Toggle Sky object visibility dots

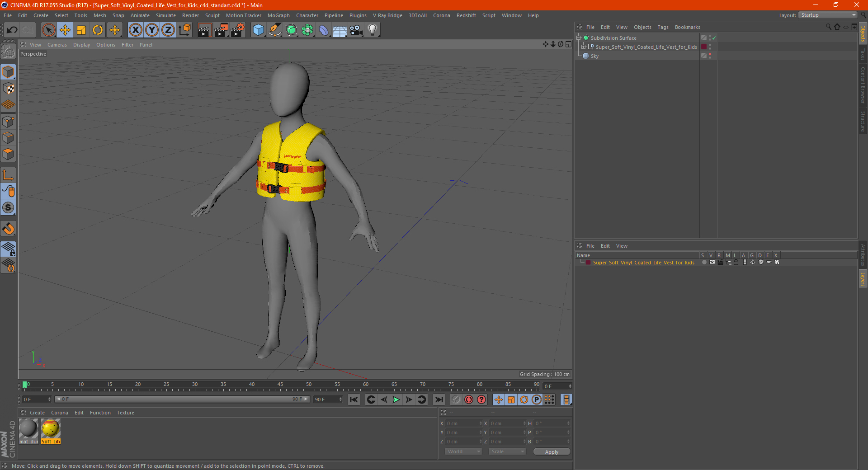coord(710,56)
